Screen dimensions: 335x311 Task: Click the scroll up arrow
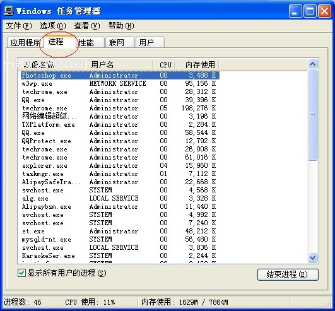312,64
